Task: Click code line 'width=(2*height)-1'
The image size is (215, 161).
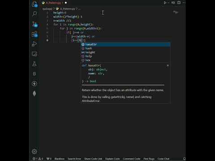Action: click(68, 17)
